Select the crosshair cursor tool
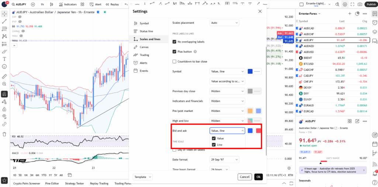The image size is (378, 187). (4, 14)
